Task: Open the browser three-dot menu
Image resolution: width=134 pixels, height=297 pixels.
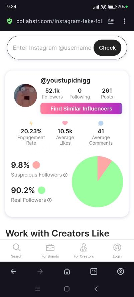Action: click(124, 21)
